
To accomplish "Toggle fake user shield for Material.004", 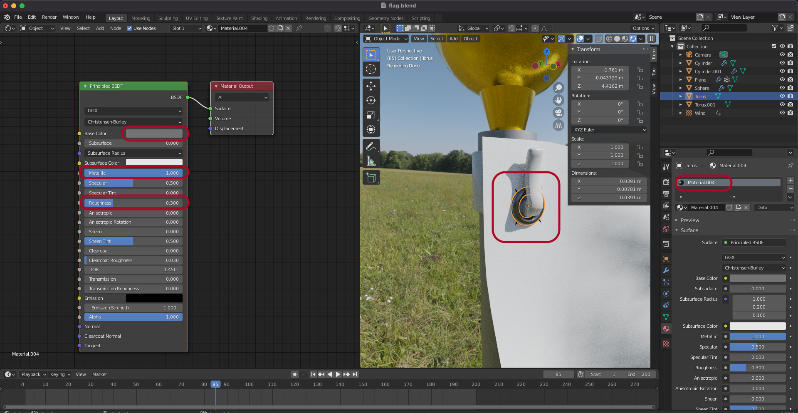I will coord(729,208).
